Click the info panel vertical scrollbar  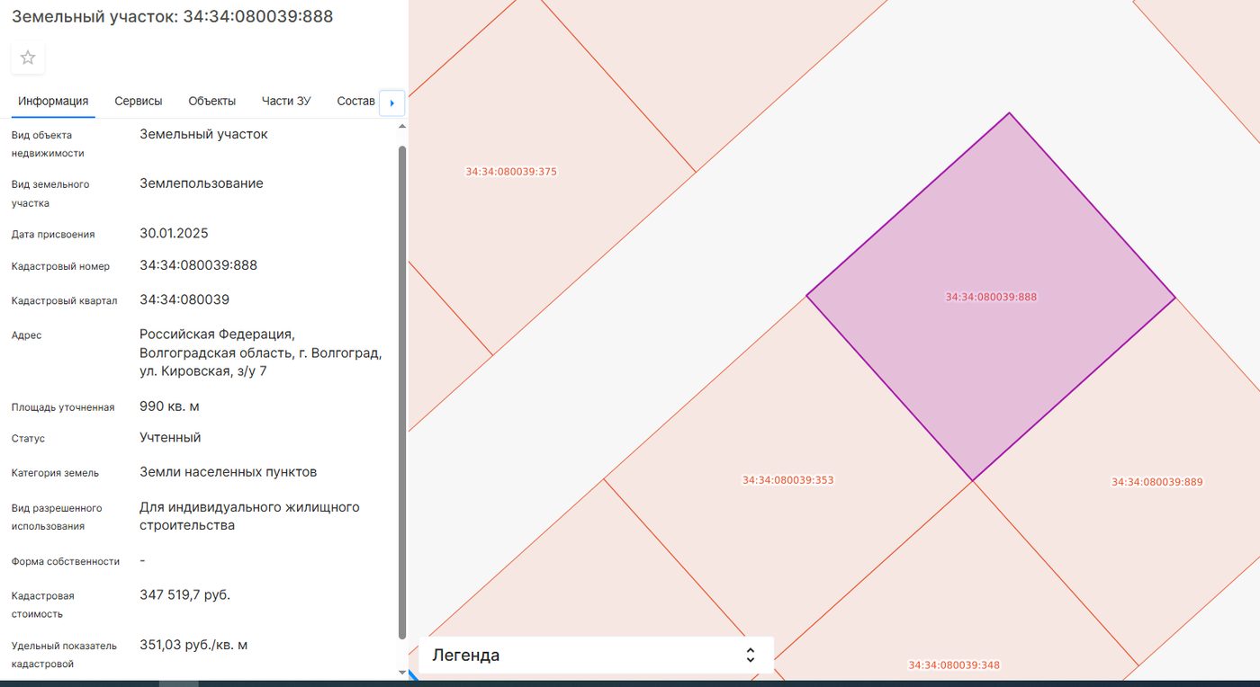coord(402,392)
